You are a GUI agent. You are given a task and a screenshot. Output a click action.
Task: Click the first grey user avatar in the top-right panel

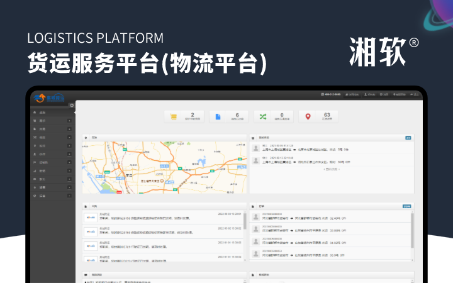point(255,148)
